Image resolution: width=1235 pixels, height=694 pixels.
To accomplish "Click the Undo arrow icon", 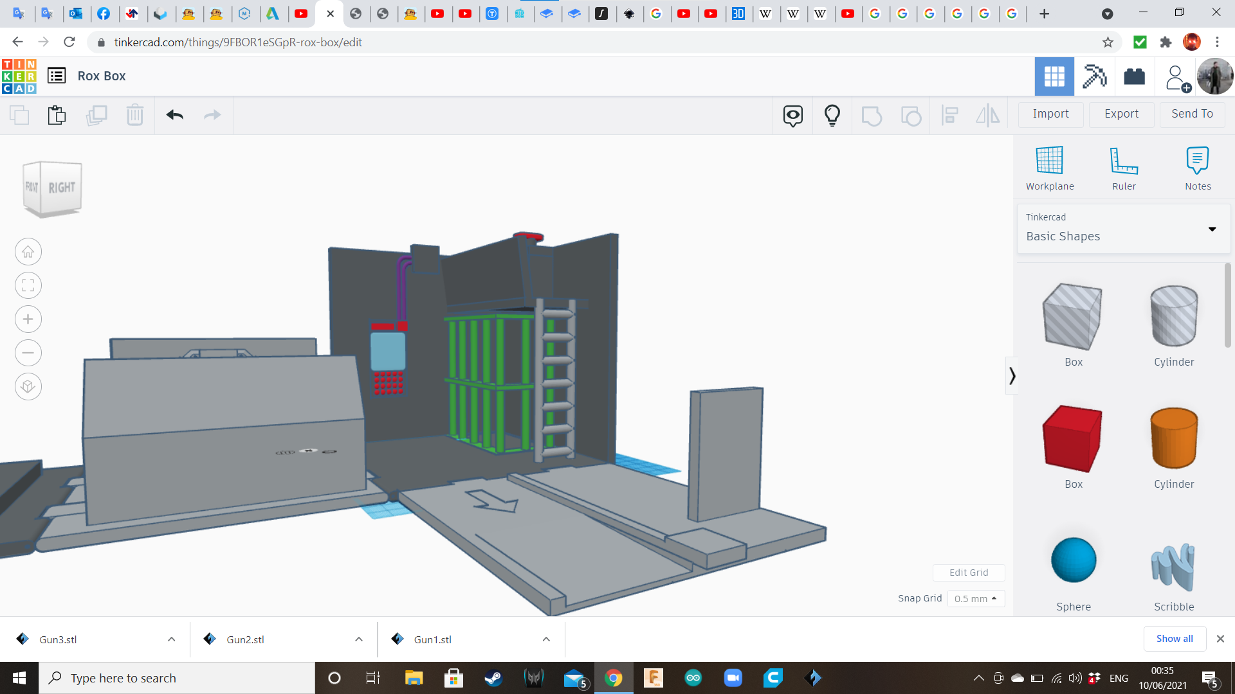I will coord(174,115).
